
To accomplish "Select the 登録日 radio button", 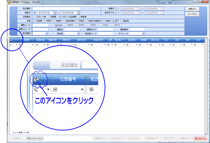I will [35, 13].
